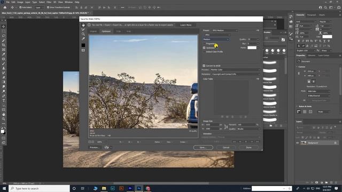
Task: Open the File menu
Action: pyautogui.click(x=7, y=2)
